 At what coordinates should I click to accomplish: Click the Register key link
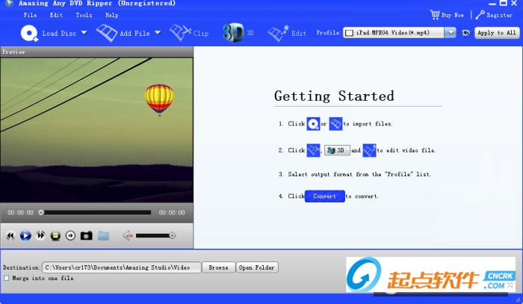(x=494, y=15)
